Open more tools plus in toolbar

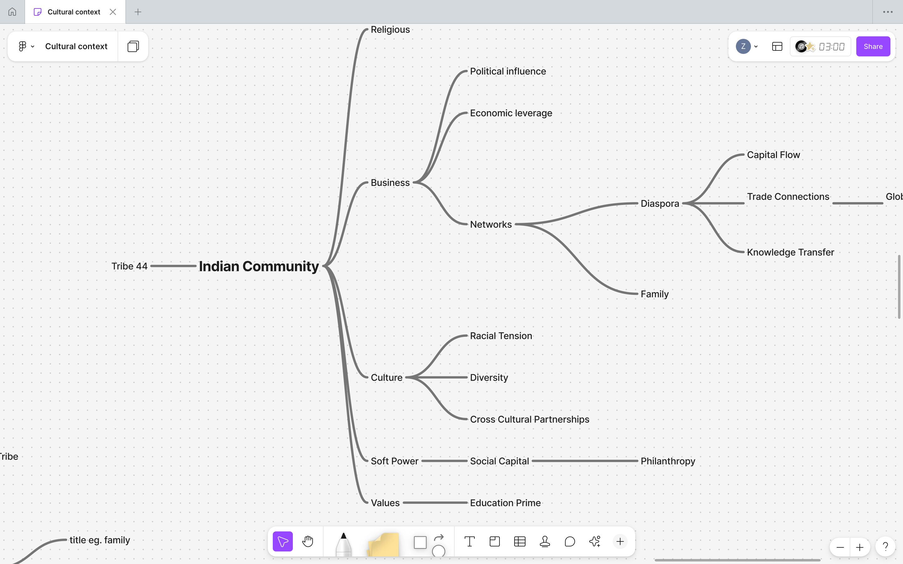pyautogui.click(x=620, y=541)
